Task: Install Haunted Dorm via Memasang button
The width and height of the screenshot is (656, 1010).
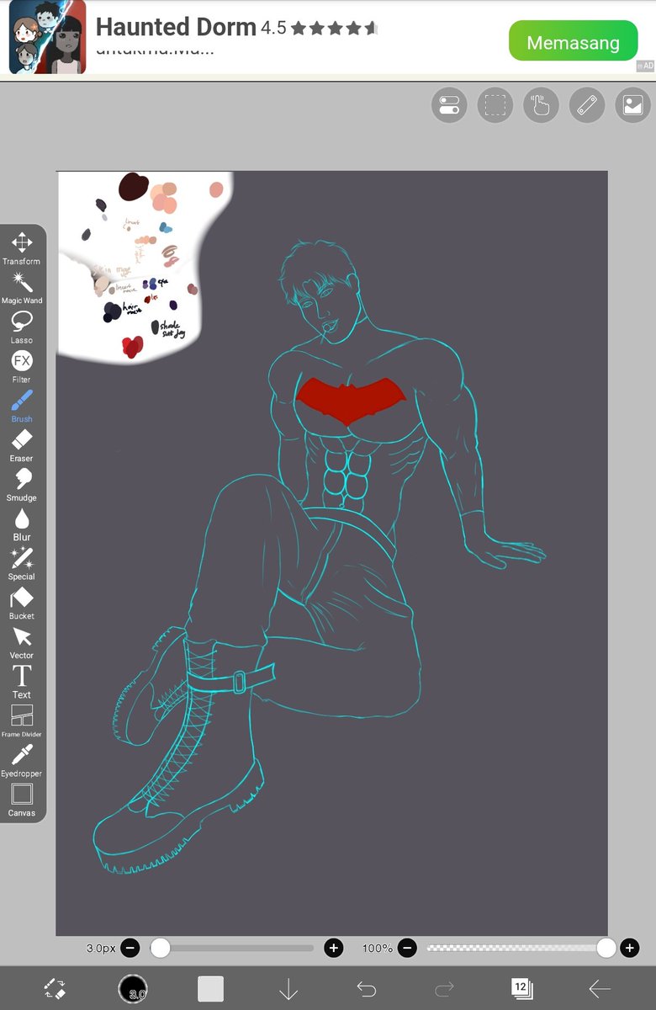Action: click(x=573, y=41)
